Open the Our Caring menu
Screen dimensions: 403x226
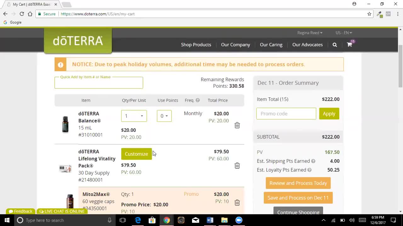coord(271,45)
